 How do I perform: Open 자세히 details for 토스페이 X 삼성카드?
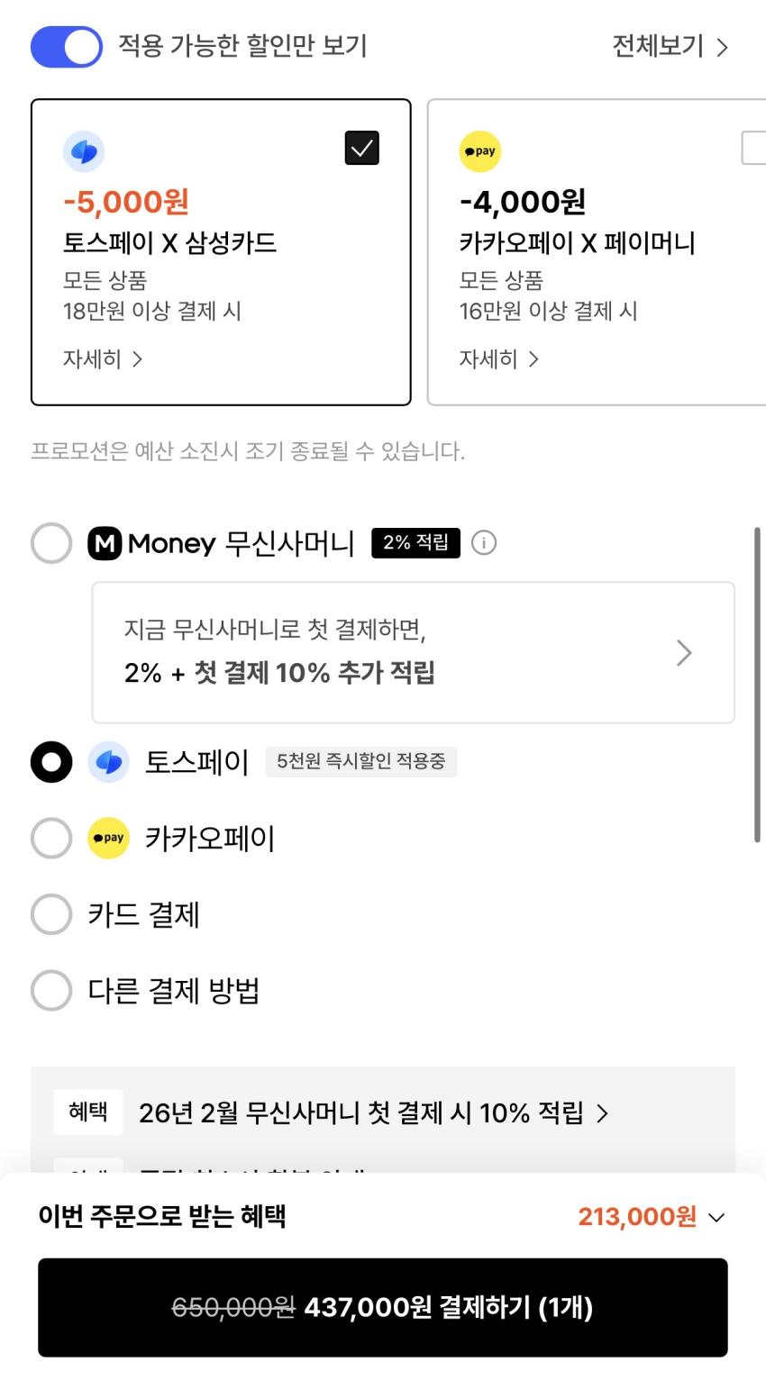pos(103,359)
